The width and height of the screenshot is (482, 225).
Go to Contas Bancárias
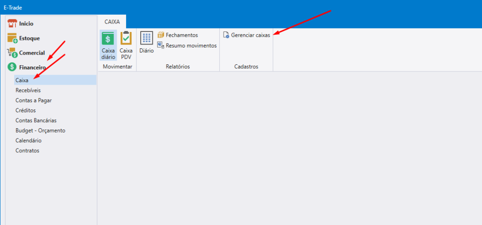36,120
